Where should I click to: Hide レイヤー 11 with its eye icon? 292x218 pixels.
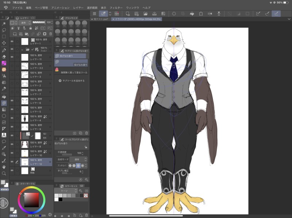(x=12, y=57)
